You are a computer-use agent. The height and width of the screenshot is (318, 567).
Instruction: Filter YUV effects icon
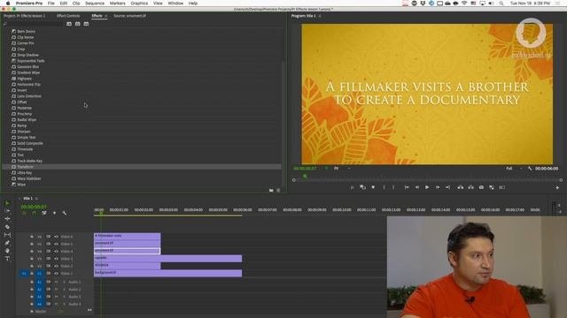pyautogui.click(x=86, y=24)
